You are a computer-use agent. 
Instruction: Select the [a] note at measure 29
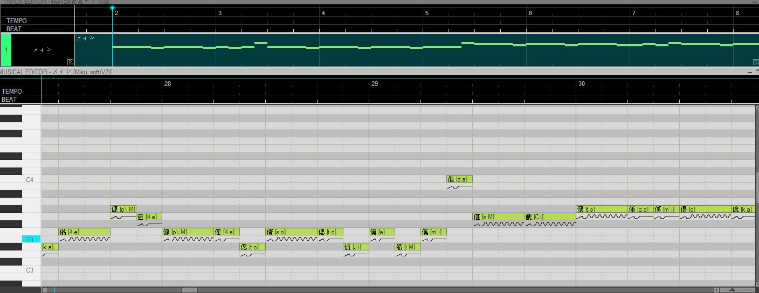382,232
